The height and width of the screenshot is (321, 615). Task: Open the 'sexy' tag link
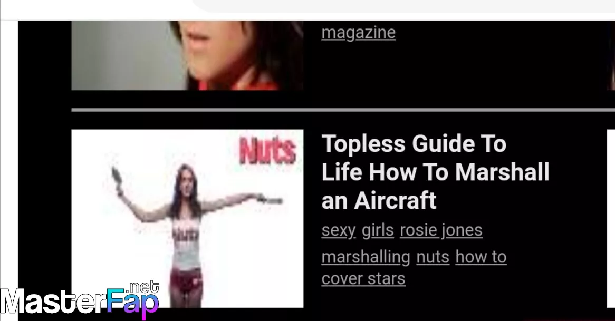click(339, 230)
